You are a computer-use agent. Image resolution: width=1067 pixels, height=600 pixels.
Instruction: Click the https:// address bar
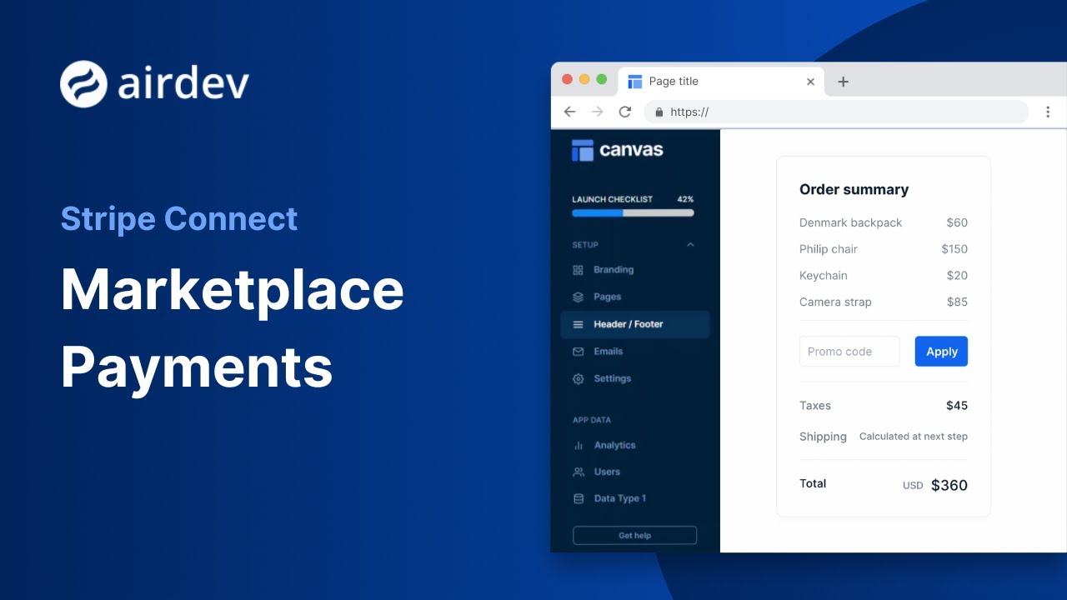[836, 112]
